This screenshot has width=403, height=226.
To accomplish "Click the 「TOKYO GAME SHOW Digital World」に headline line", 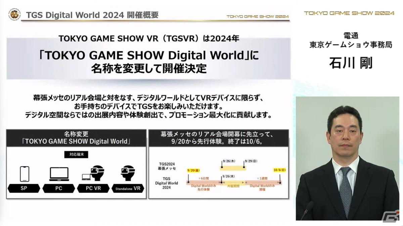I will (x=148, y=55).
